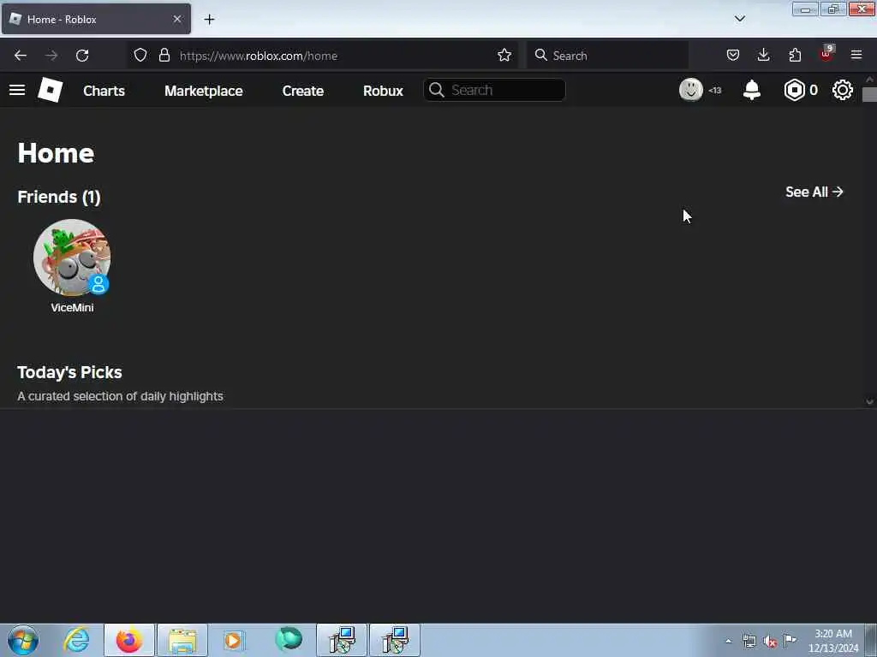Open the Windows Start menu
This screenshot has height=657, width=877.
coord(22,640)
